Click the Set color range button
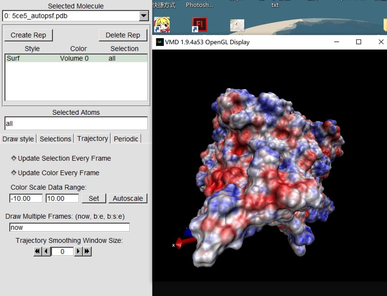 point(94,199)
